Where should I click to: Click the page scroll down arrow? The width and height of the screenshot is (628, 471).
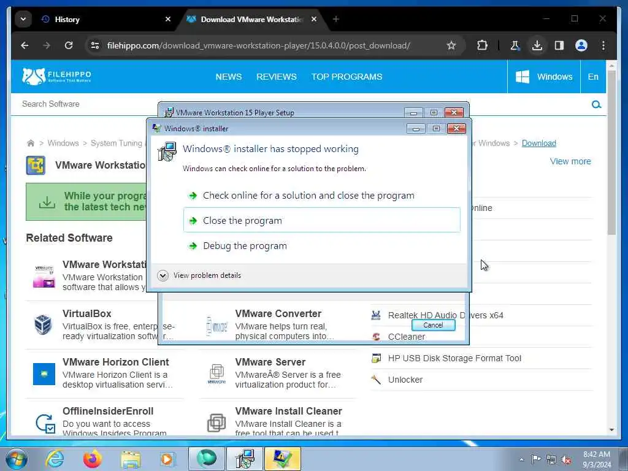click(611, 430)
